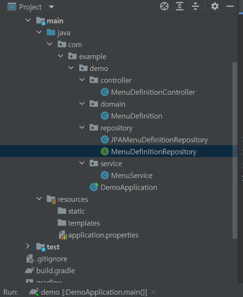Select the templates folder

[84, 223]
